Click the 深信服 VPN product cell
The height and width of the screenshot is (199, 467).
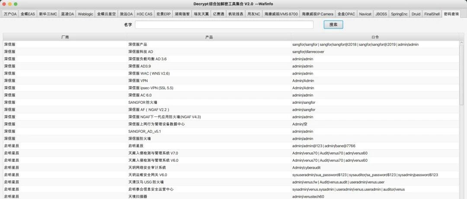(209, 80)
